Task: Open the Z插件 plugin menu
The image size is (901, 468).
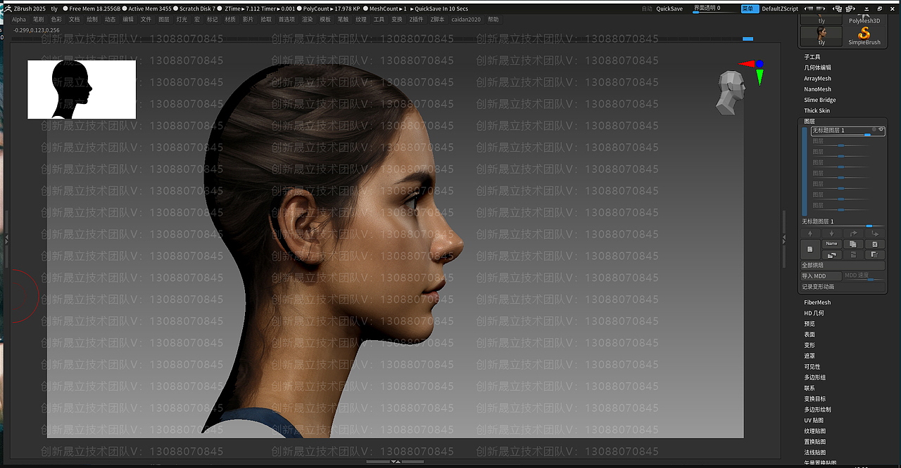Action: point(417,20)
